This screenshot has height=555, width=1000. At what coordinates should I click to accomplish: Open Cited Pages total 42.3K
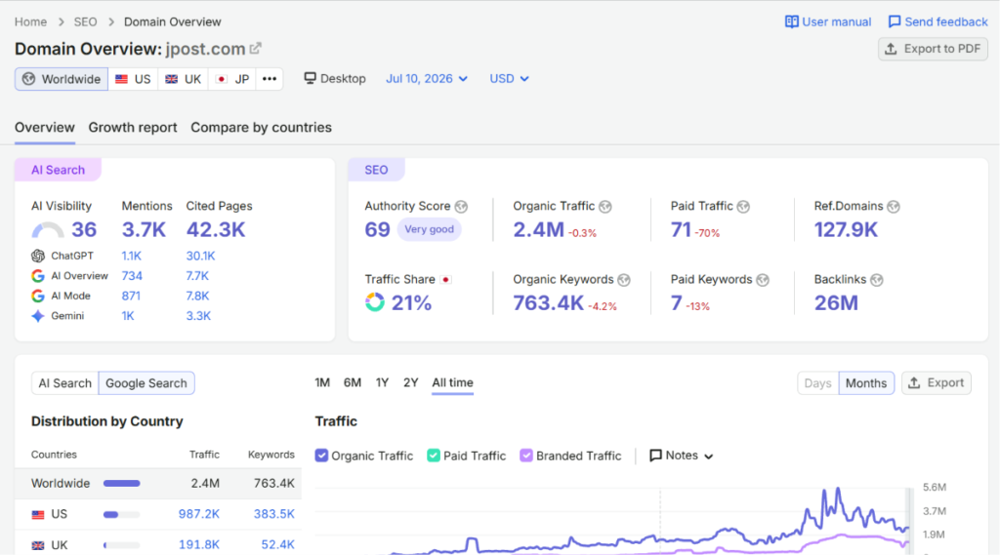point(216,229)
